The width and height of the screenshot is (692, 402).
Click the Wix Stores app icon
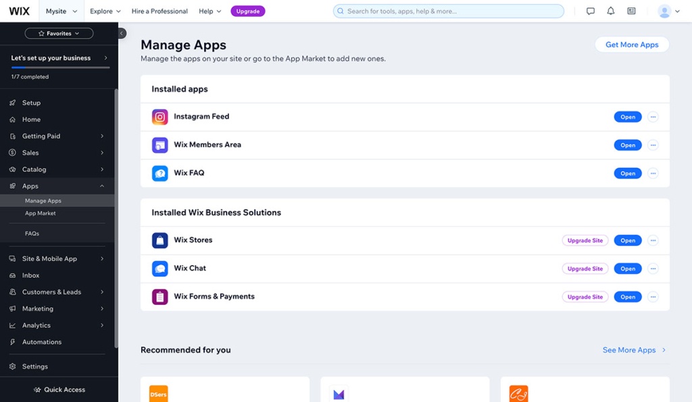coord(159,239)
